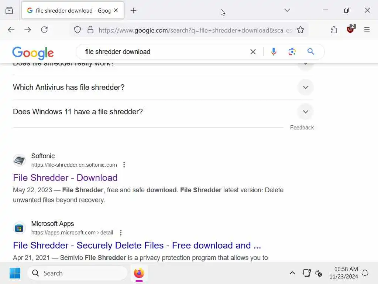Bookmark this page with the star

click(300, 30)
